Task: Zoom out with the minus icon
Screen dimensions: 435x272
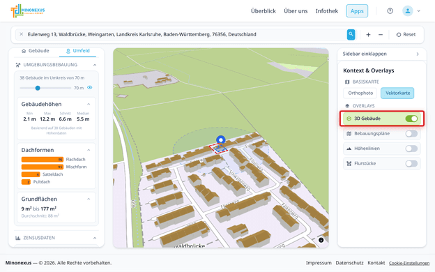Action: click(x=381, y=35)
